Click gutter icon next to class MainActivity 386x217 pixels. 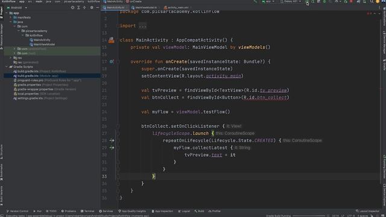click(x=111, y=40)
